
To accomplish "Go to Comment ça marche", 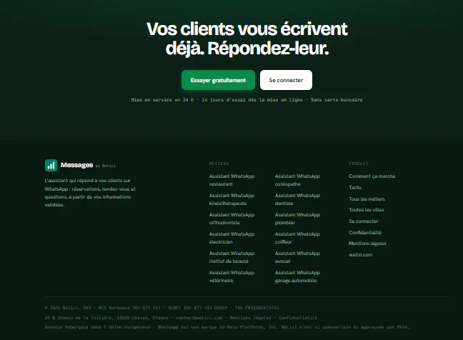I will point(372,176).
